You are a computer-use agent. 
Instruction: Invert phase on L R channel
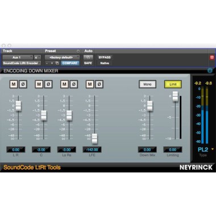click(x=23, y=84)
